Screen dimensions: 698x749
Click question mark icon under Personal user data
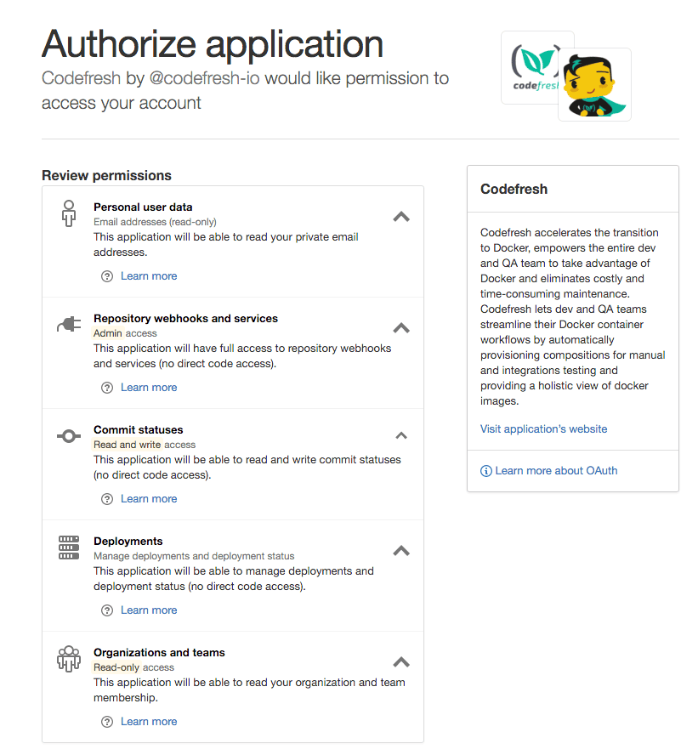click(x=107, y=276)
